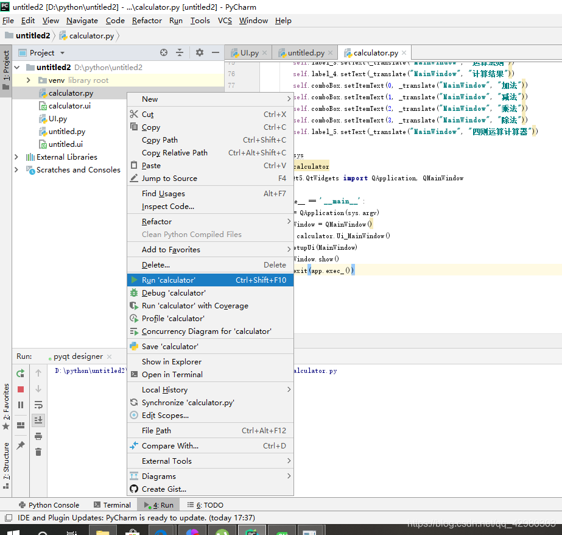Choose Create Gist...
562x535 pixels.
point(211,489)
